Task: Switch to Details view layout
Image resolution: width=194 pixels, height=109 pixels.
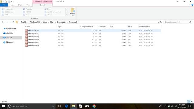Action: tap(189, 102)
